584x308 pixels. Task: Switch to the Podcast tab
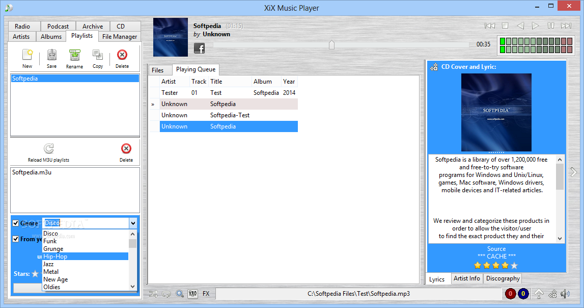(x=58, y=26)
